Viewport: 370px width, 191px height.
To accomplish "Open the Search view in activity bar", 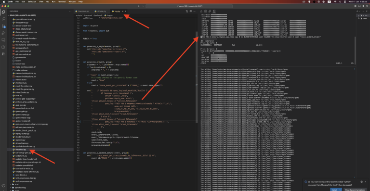I will pyautogui.click(x=3, y=19).
